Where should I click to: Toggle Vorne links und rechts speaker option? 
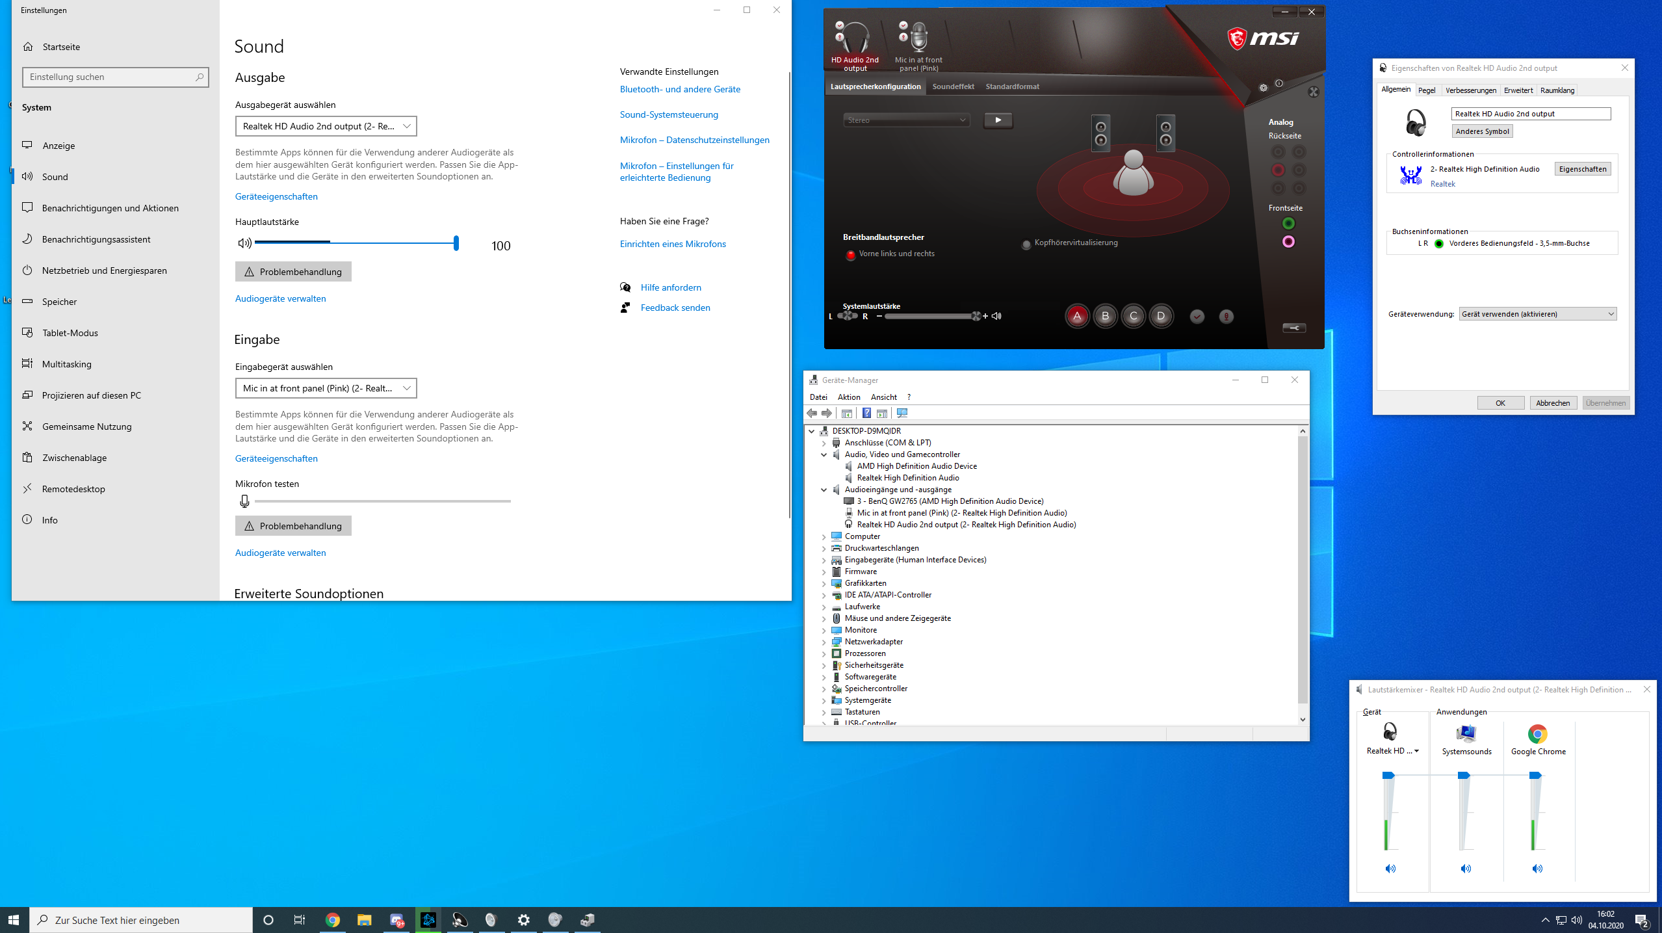(x=850, y=255)
